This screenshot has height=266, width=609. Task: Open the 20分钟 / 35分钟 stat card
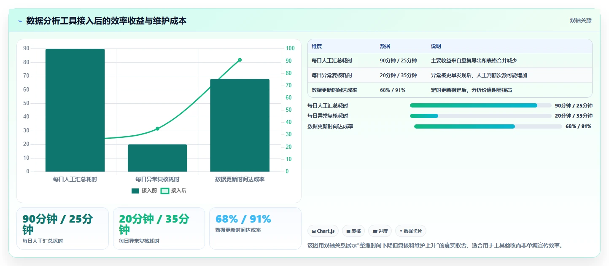tap(159, 228)
